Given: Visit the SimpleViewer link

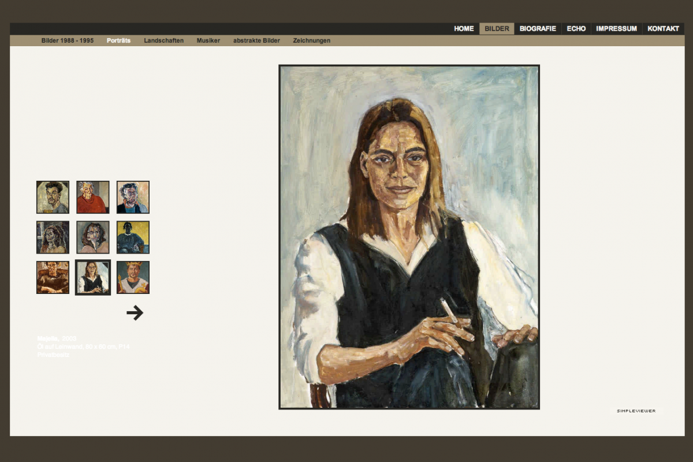Looking at the screenshot, I should [x=636, y=411].
